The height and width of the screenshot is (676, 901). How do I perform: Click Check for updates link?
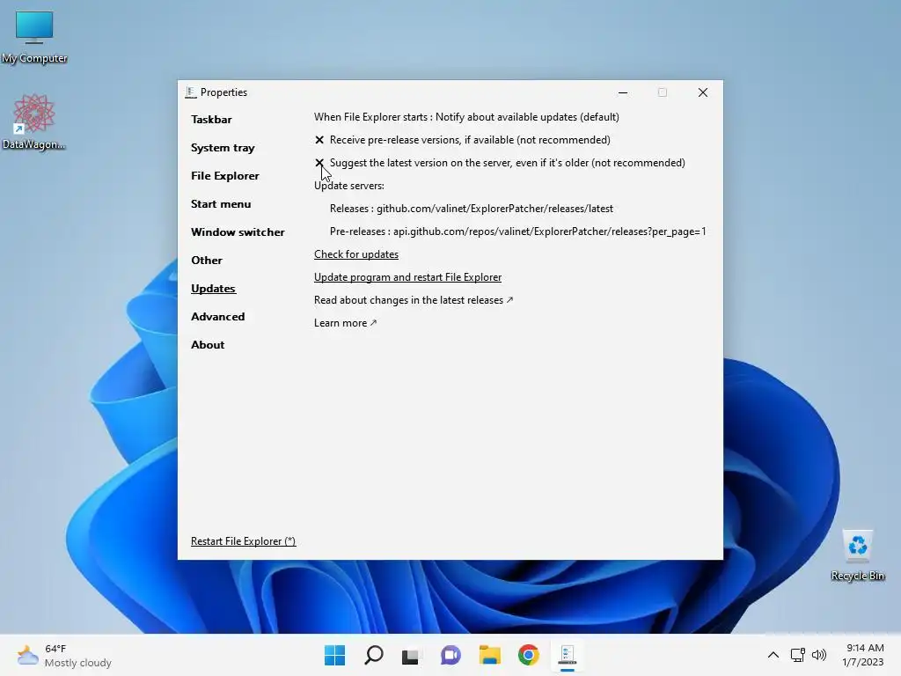[x=356, y=254]
